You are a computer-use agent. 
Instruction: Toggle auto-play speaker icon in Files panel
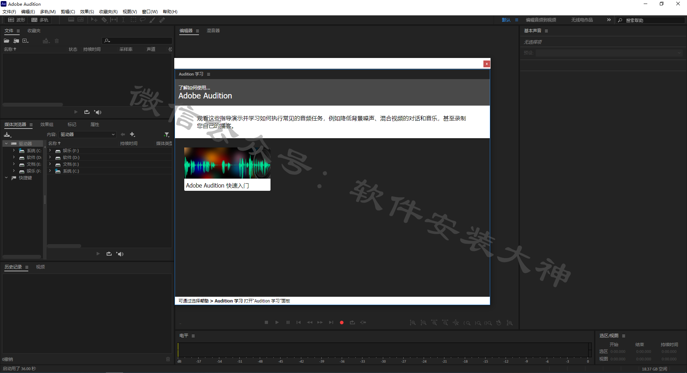click(98, 112)
